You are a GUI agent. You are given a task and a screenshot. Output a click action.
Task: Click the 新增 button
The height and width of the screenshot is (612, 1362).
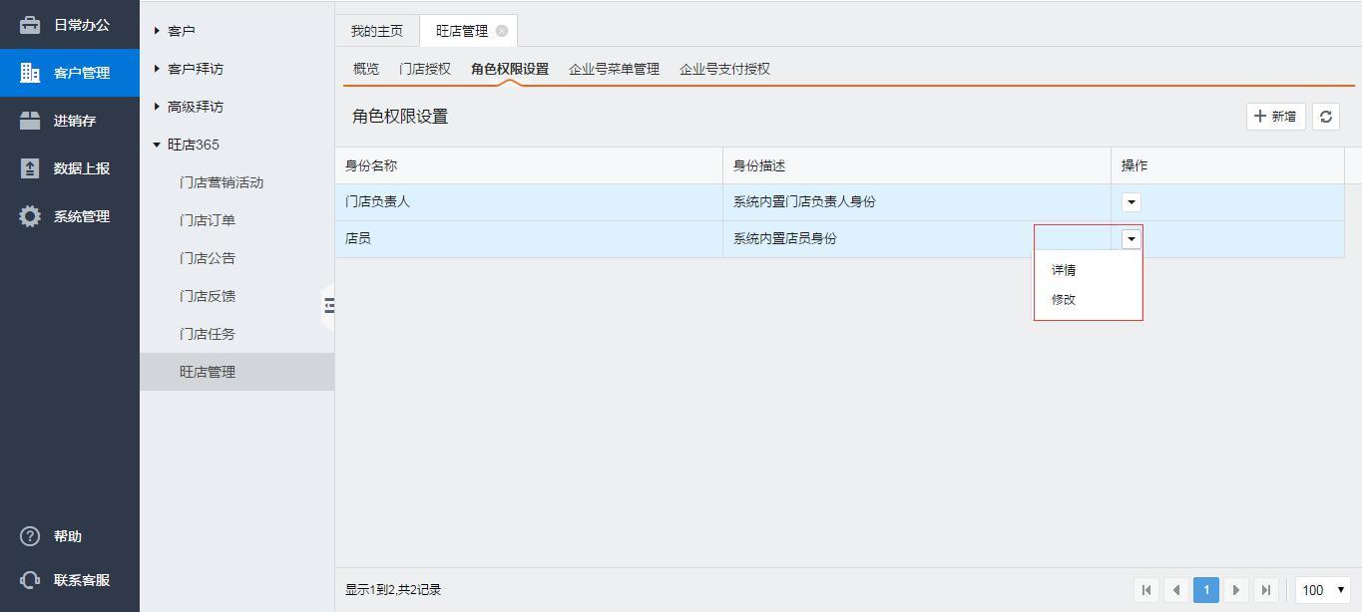coord(1275,117)
